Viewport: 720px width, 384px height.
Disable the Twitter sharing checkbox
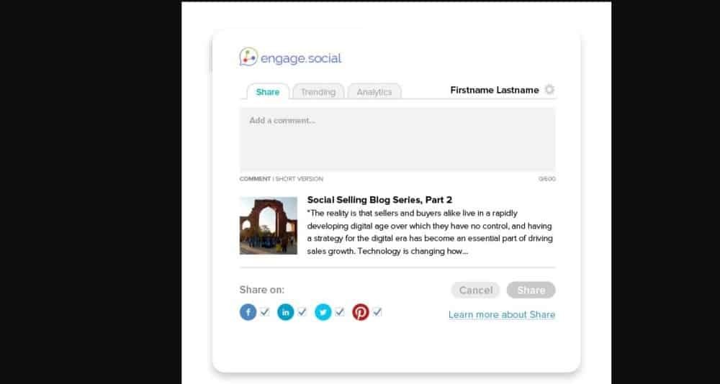tap(340, 312)
